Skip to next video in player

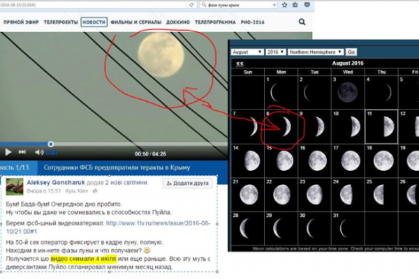pyautogui.click(x=23, y=151)
